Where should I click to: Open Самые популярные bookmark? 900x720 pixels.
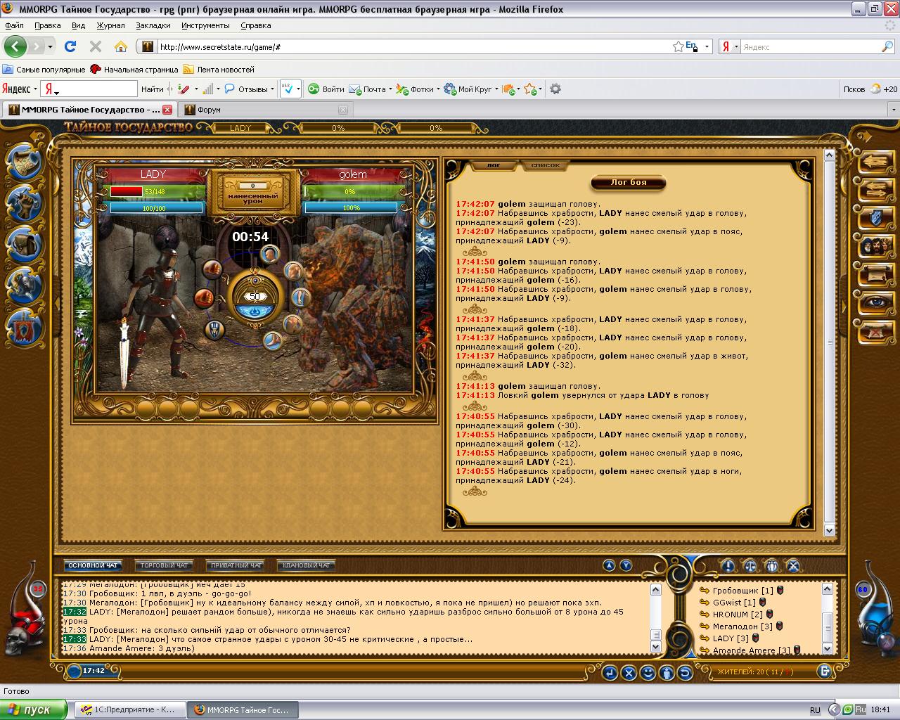tap(44, 70)
